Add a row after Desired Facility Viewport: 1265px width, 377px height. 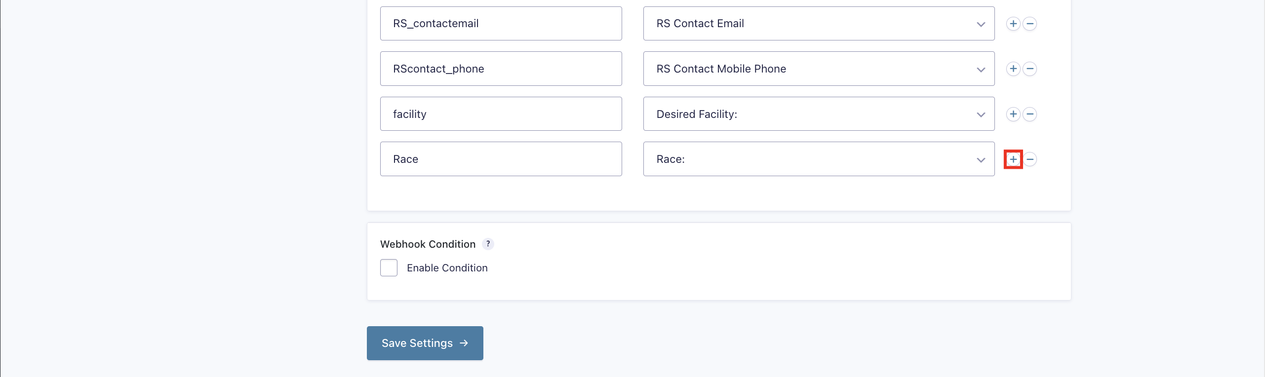click(1013, 114)
